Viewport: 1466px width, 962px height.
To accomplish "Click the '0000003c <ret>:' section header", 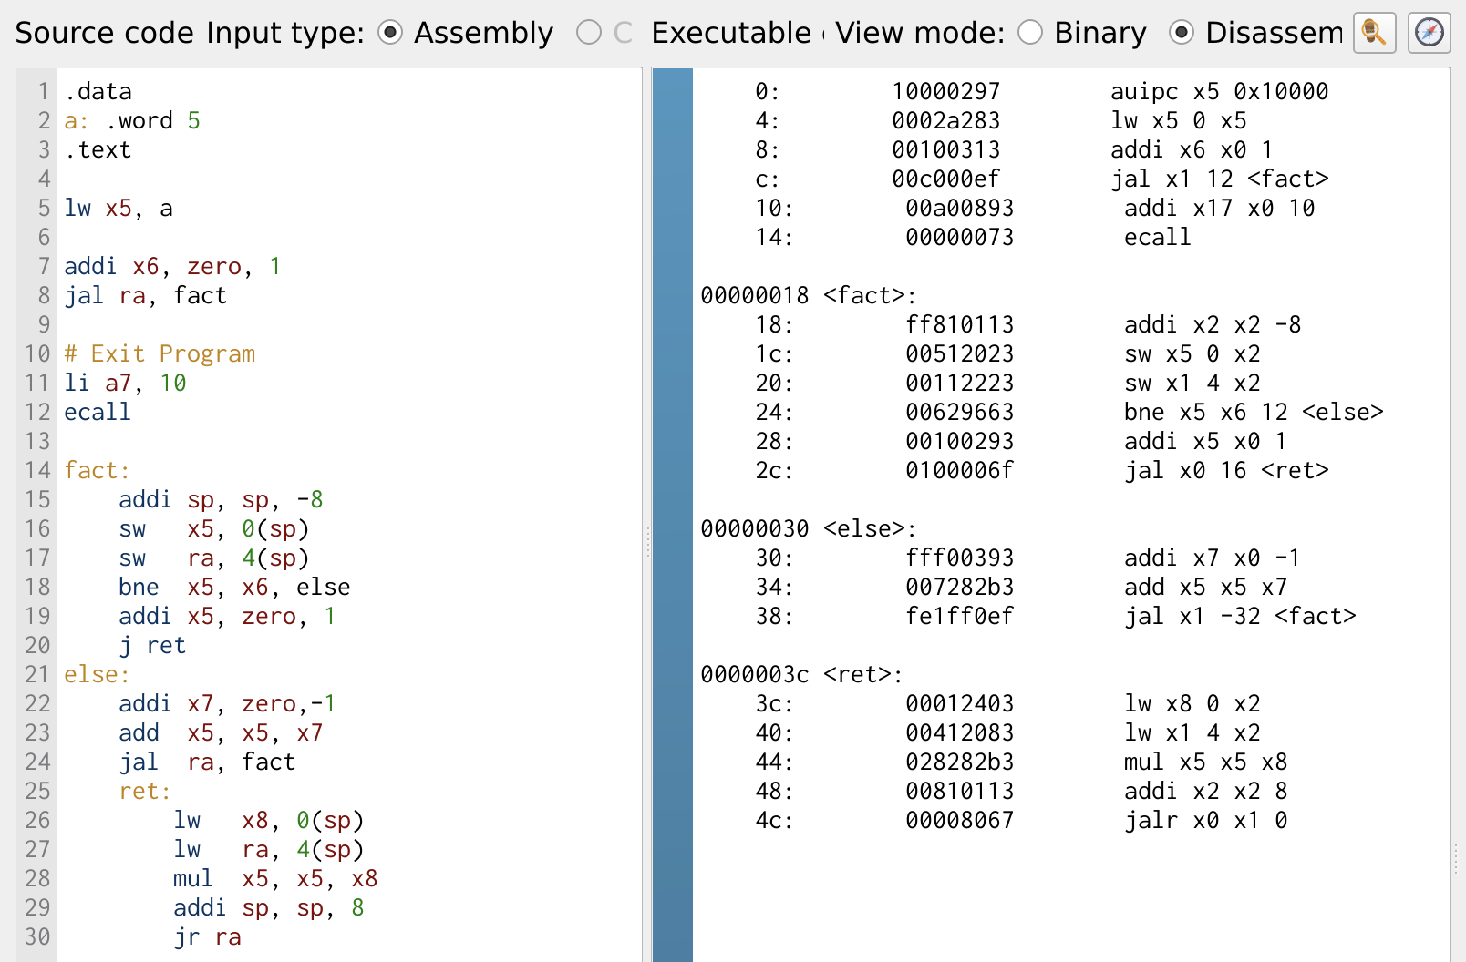I will 802,674.
